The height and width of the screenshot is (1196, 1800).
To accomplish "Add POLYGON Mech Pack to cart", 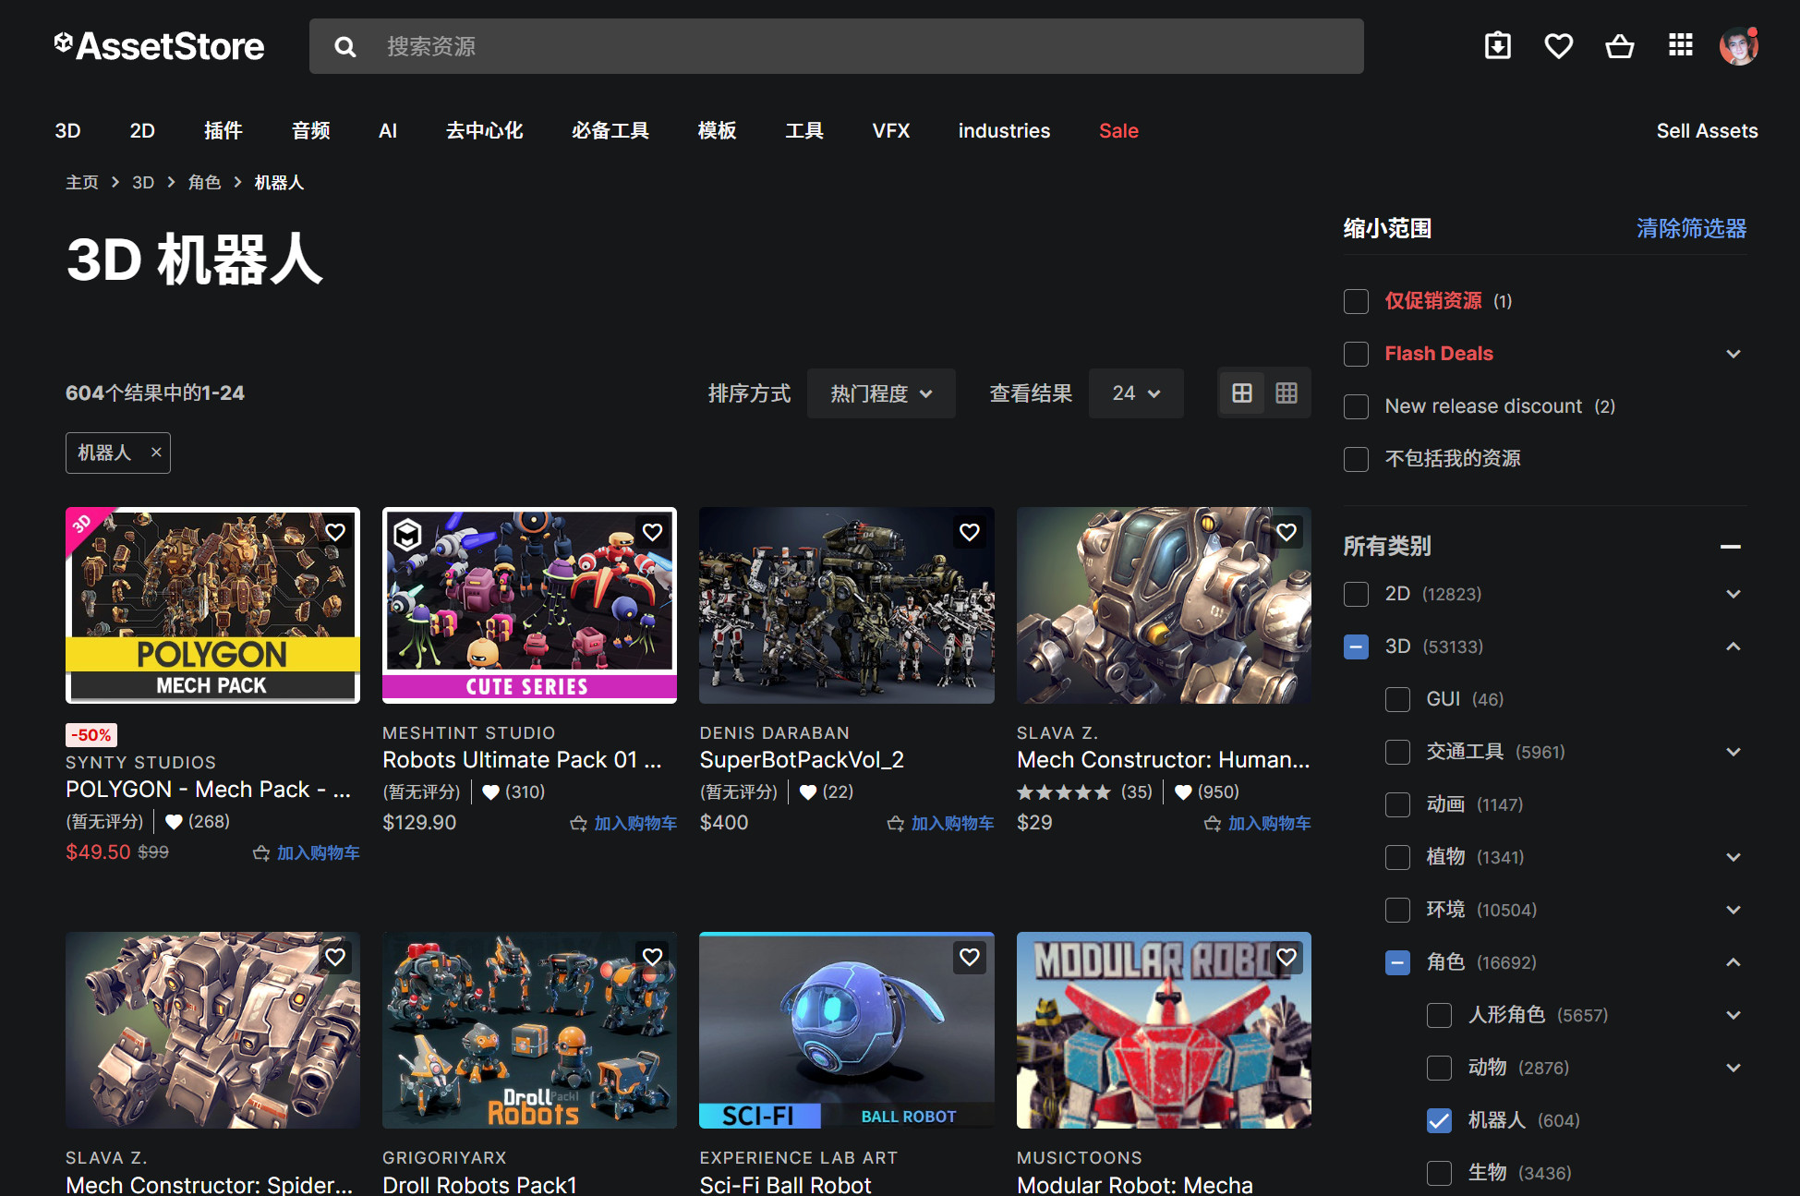I will pyautogui.click(x=307, y=852).
